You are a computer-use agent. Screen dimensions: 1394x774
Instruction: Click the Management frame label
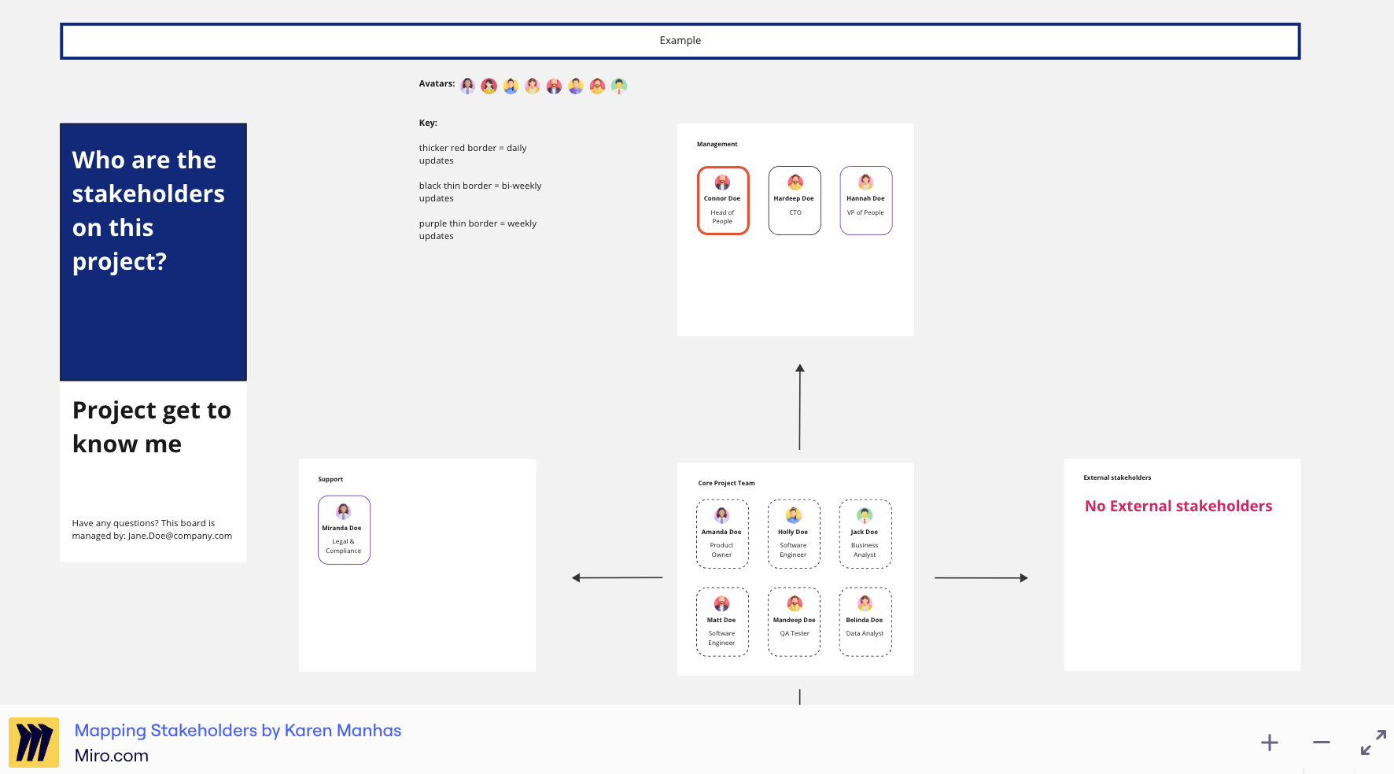[716, 144]
